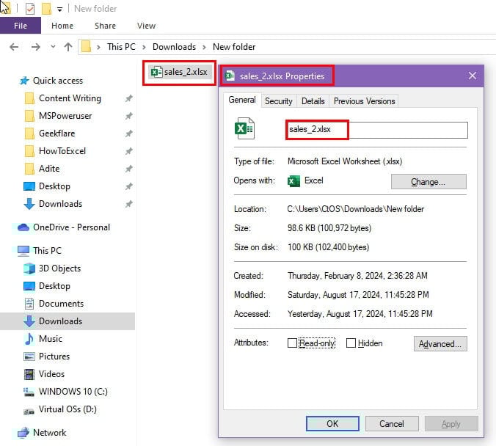Go back using the Back arrow

point(14,47)
